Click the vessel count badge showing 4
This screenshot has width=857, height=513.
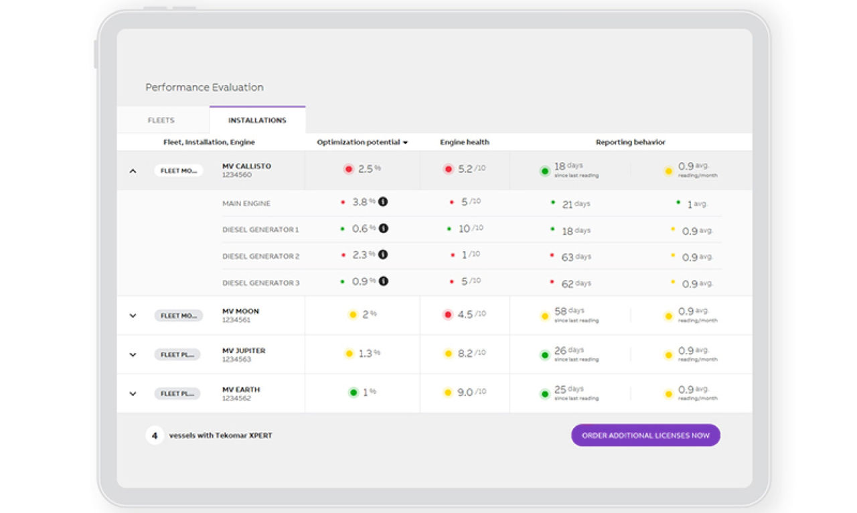click(x=155, y=435)
